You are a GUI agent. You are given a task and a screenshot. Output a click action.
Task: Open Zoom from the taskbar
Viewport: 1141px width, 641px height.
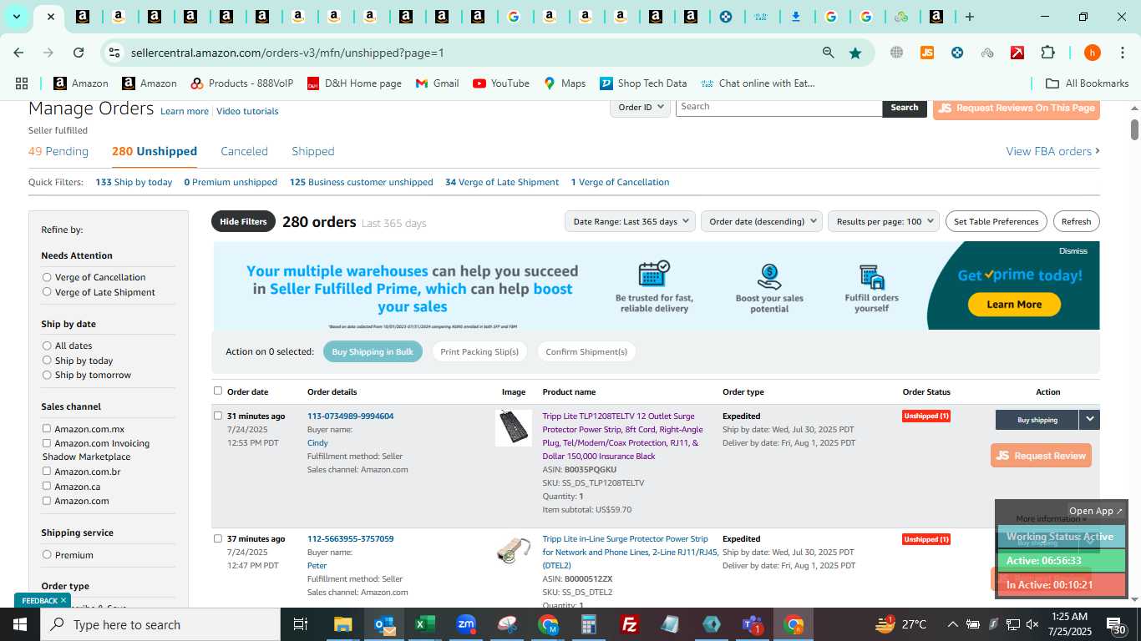click(466, 624)
